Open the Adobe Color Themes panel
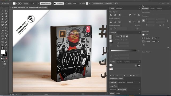 tap(116, 79)
